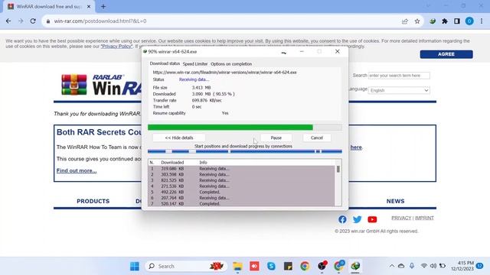Click Hide details button
This screenshot has width=490, height=275.
[x=179, y=137]
